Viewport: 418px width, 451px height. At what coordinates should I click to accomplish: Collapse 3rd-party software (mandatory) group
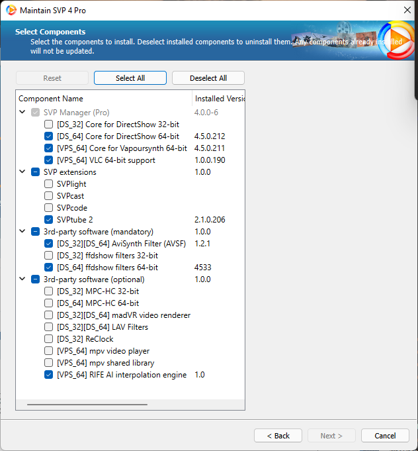(22, 232)
